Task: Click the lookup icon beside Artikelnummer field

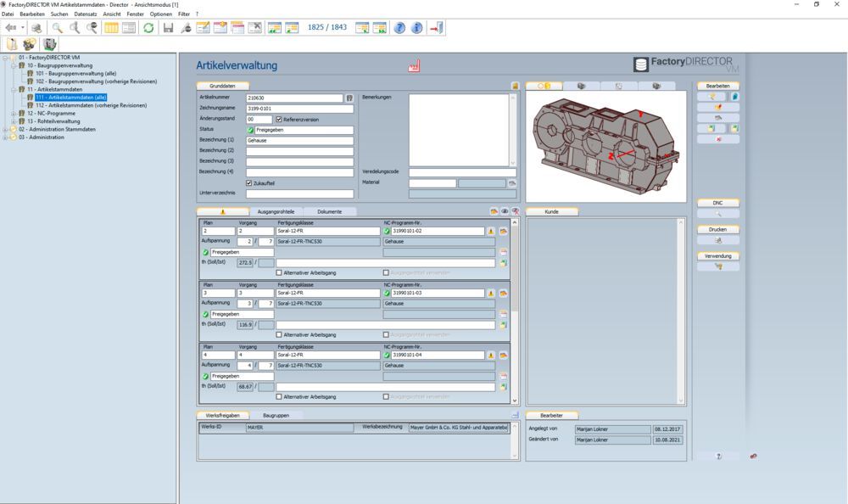Action: [349, 98]
